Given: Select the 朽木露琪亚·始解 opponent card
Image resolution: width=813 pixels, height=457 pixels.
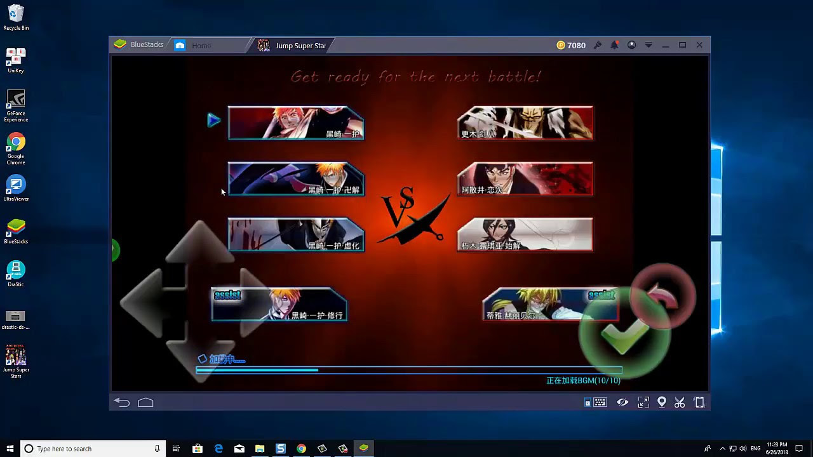Looking at the screenshot, I should coord(525,234).
